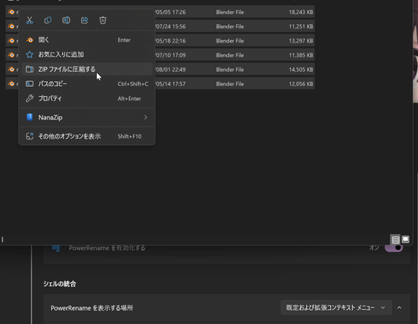
Task: Click Blender File type in 18,243 KB row
Action: tap(230, 13)
